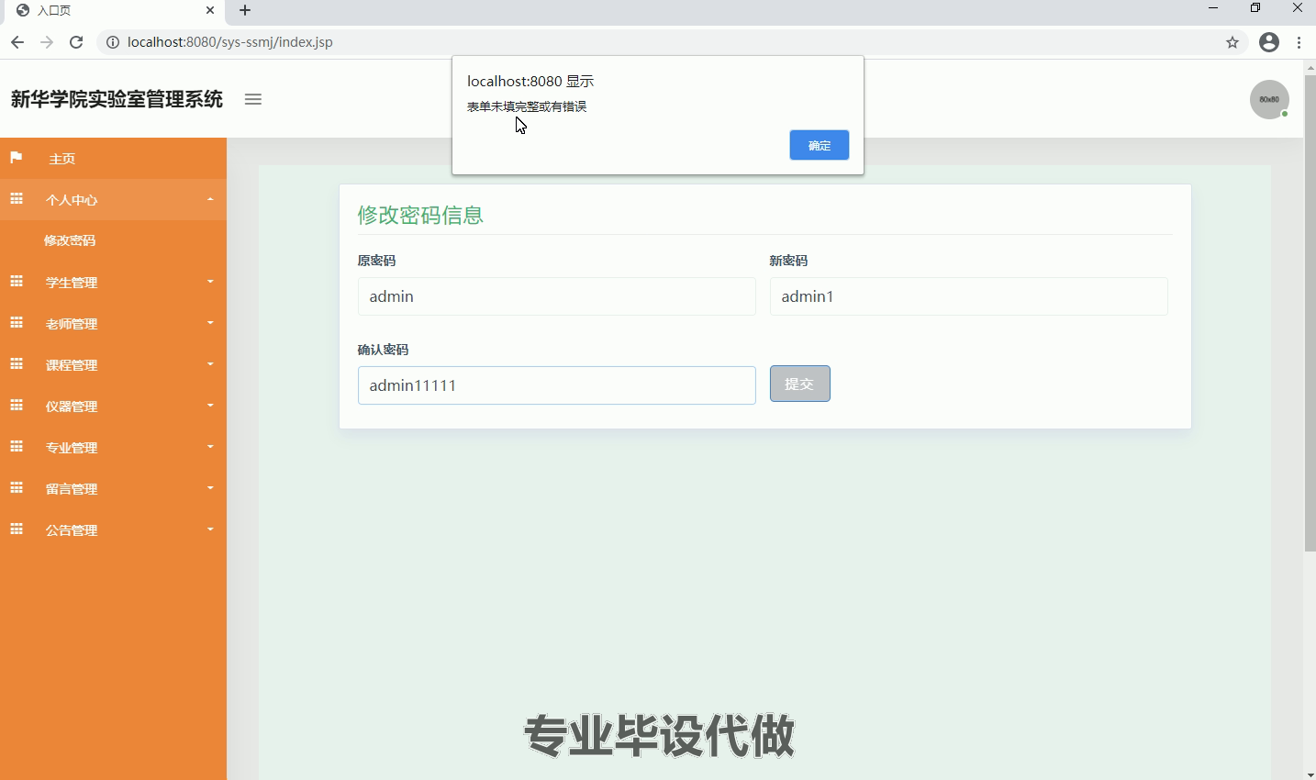Screen dimensions: 1316x780
Task: Click the browser back arrow
Action: [x=17, y=42]
